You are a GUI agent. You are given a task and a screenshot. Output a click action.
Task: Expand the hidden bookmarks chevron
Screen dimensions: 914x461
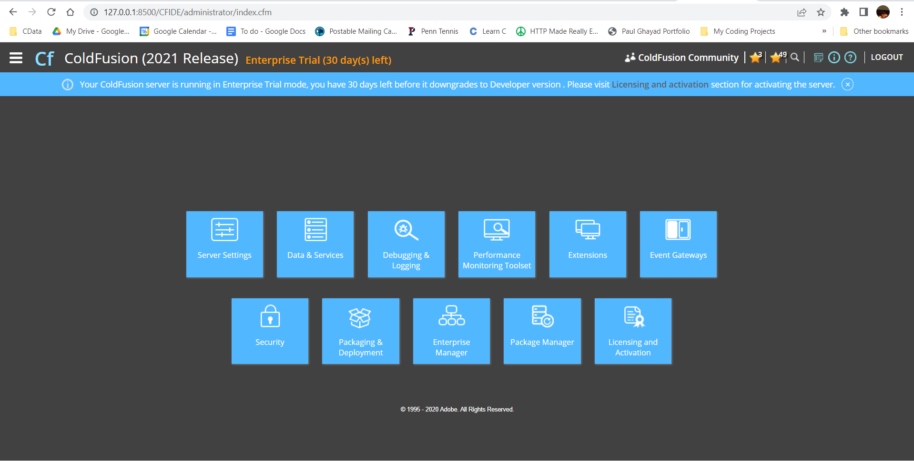[824, 31]
